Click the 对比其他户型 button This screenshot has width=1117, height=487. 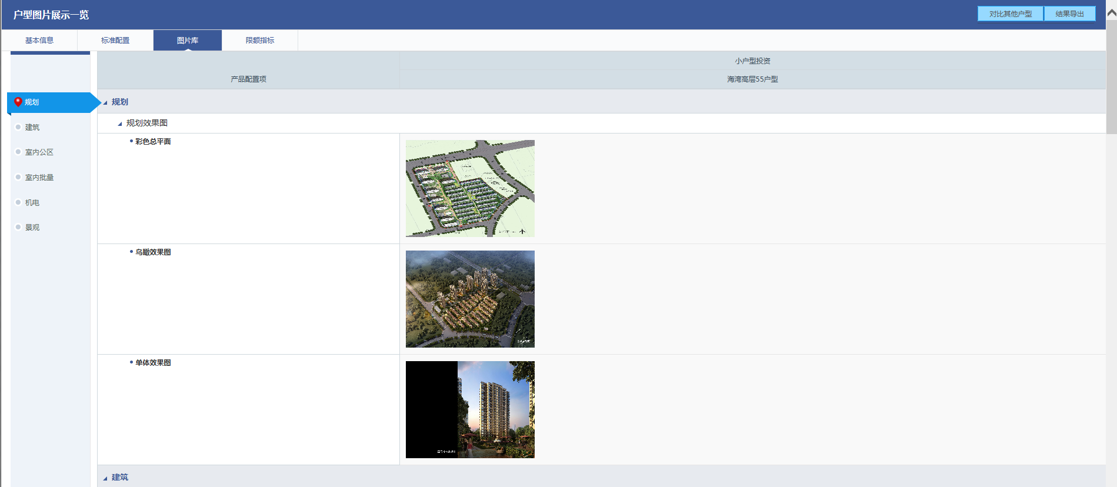click(x=1010, y=14)
